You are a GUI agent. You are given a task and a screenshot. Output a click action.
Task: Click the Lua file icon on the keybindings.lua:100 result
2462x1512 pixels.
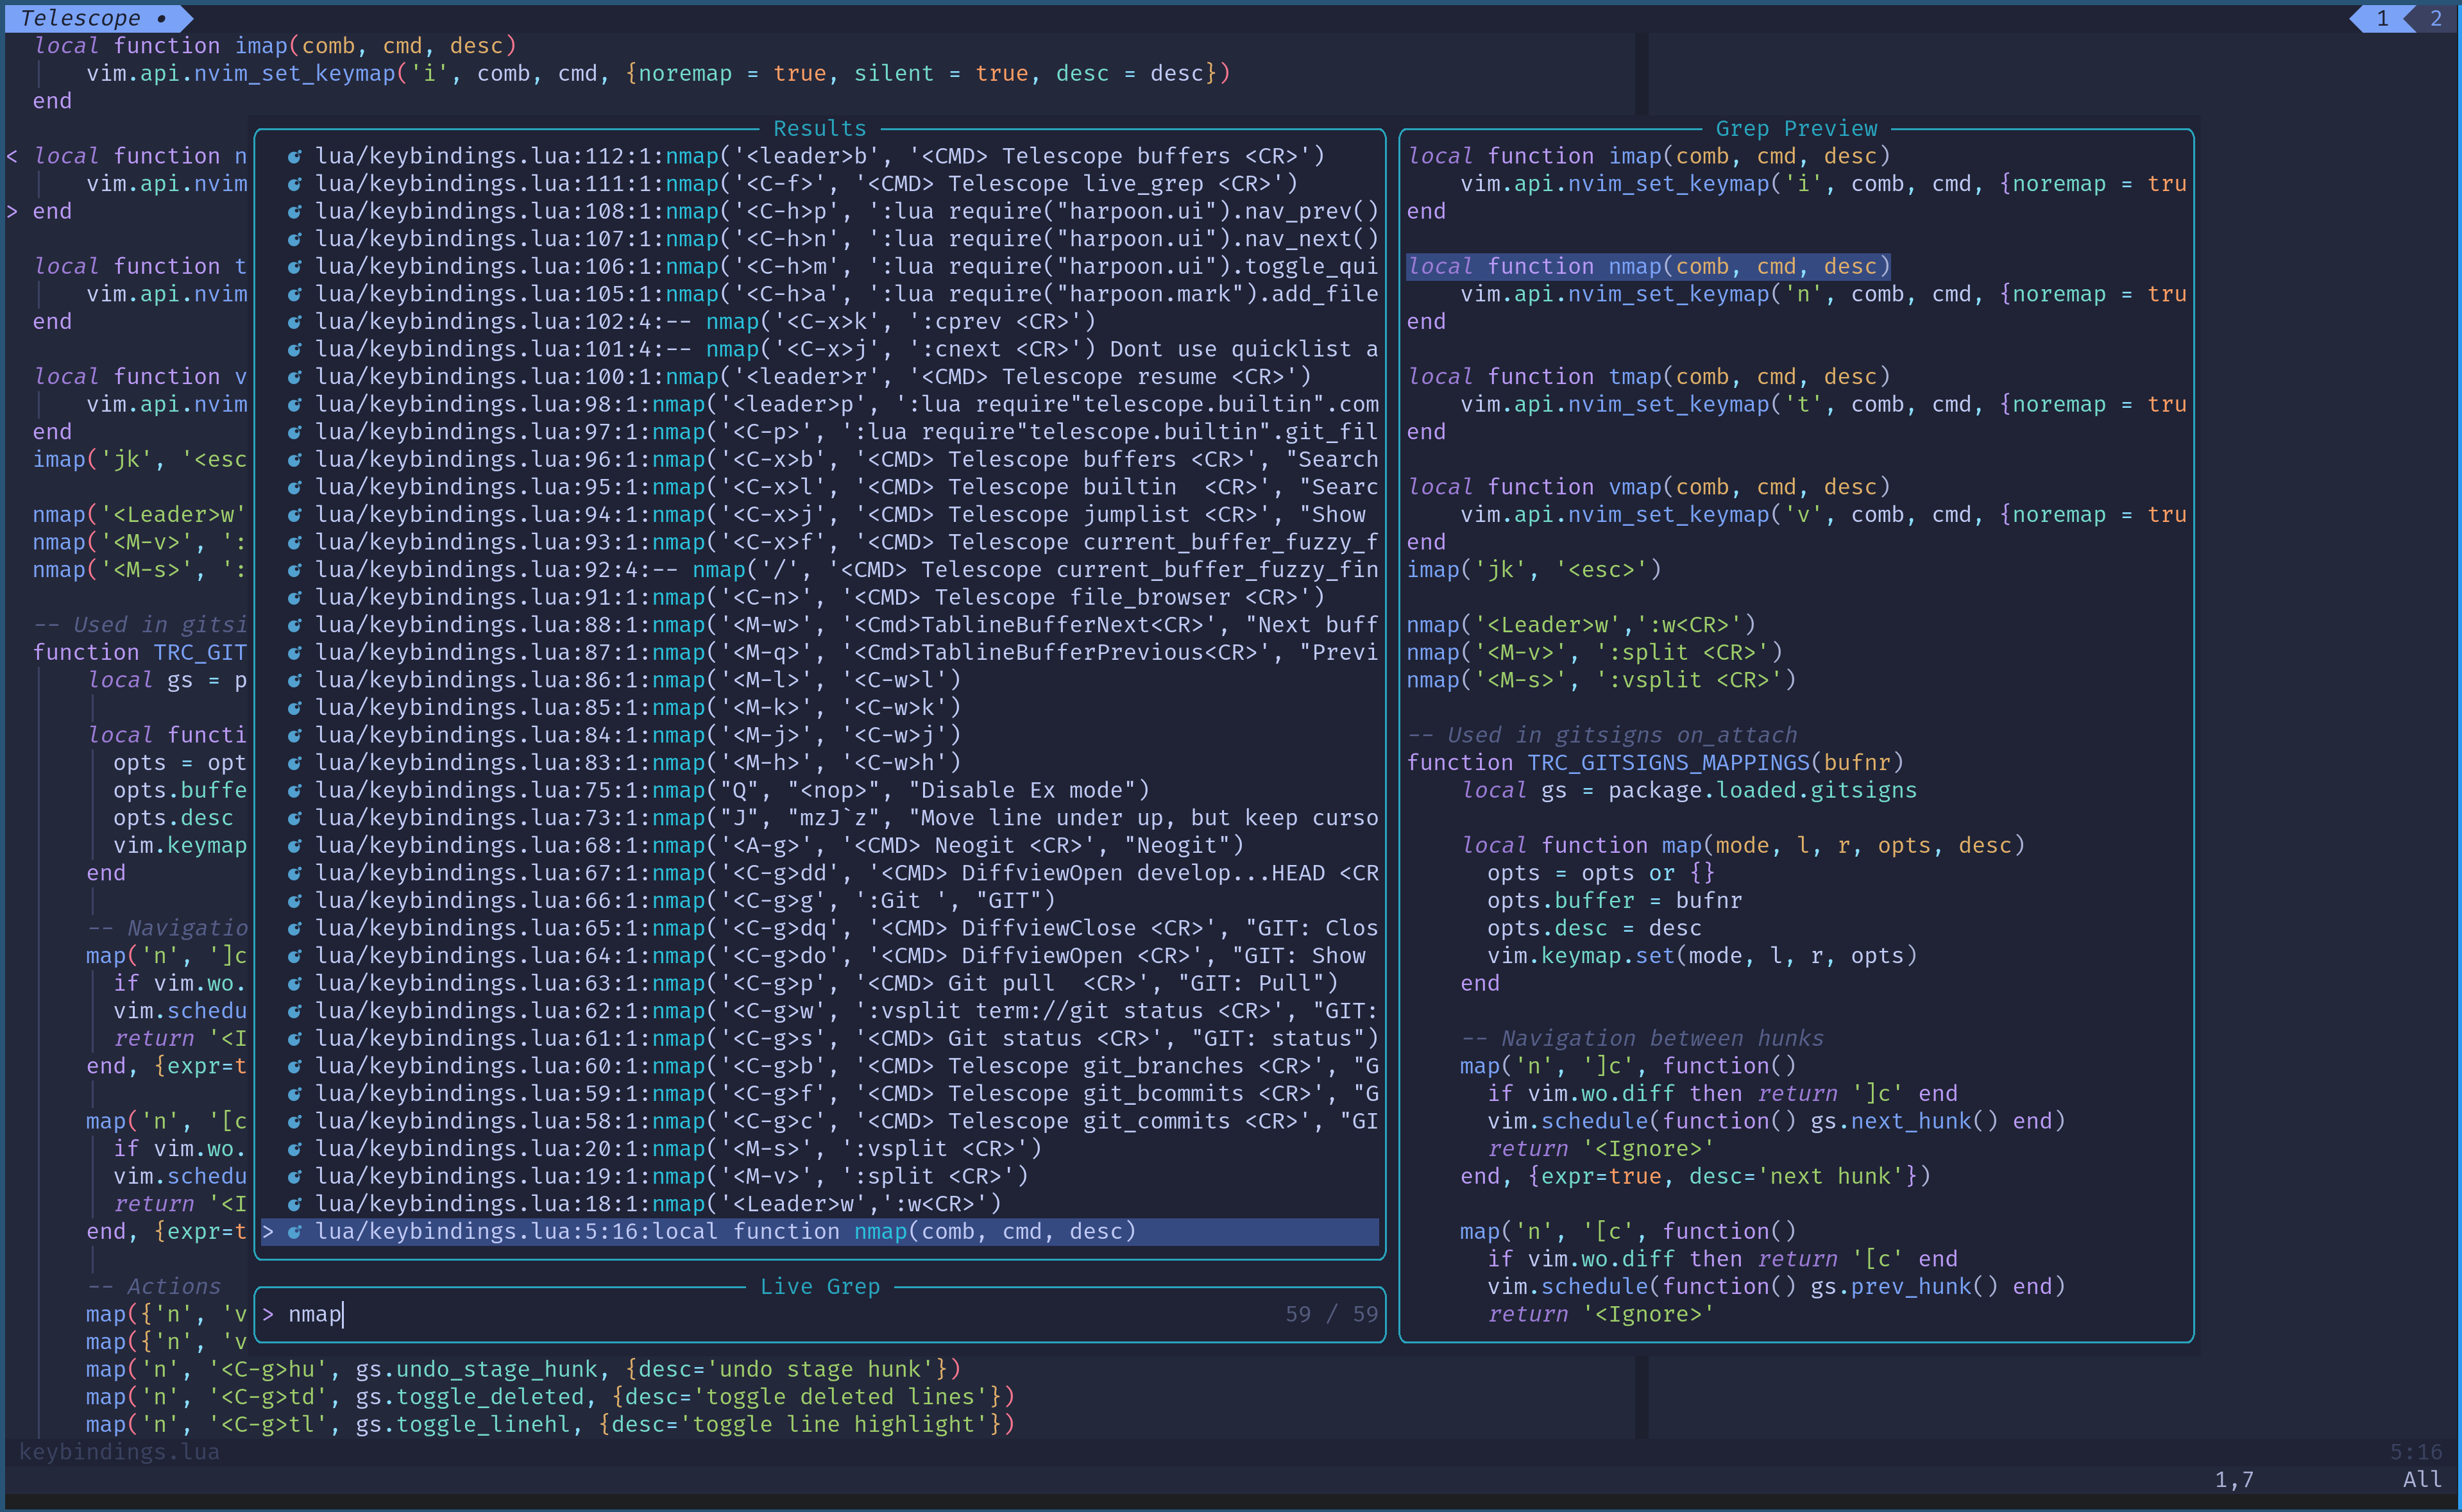pyautogui.click(x=295, y=377)
